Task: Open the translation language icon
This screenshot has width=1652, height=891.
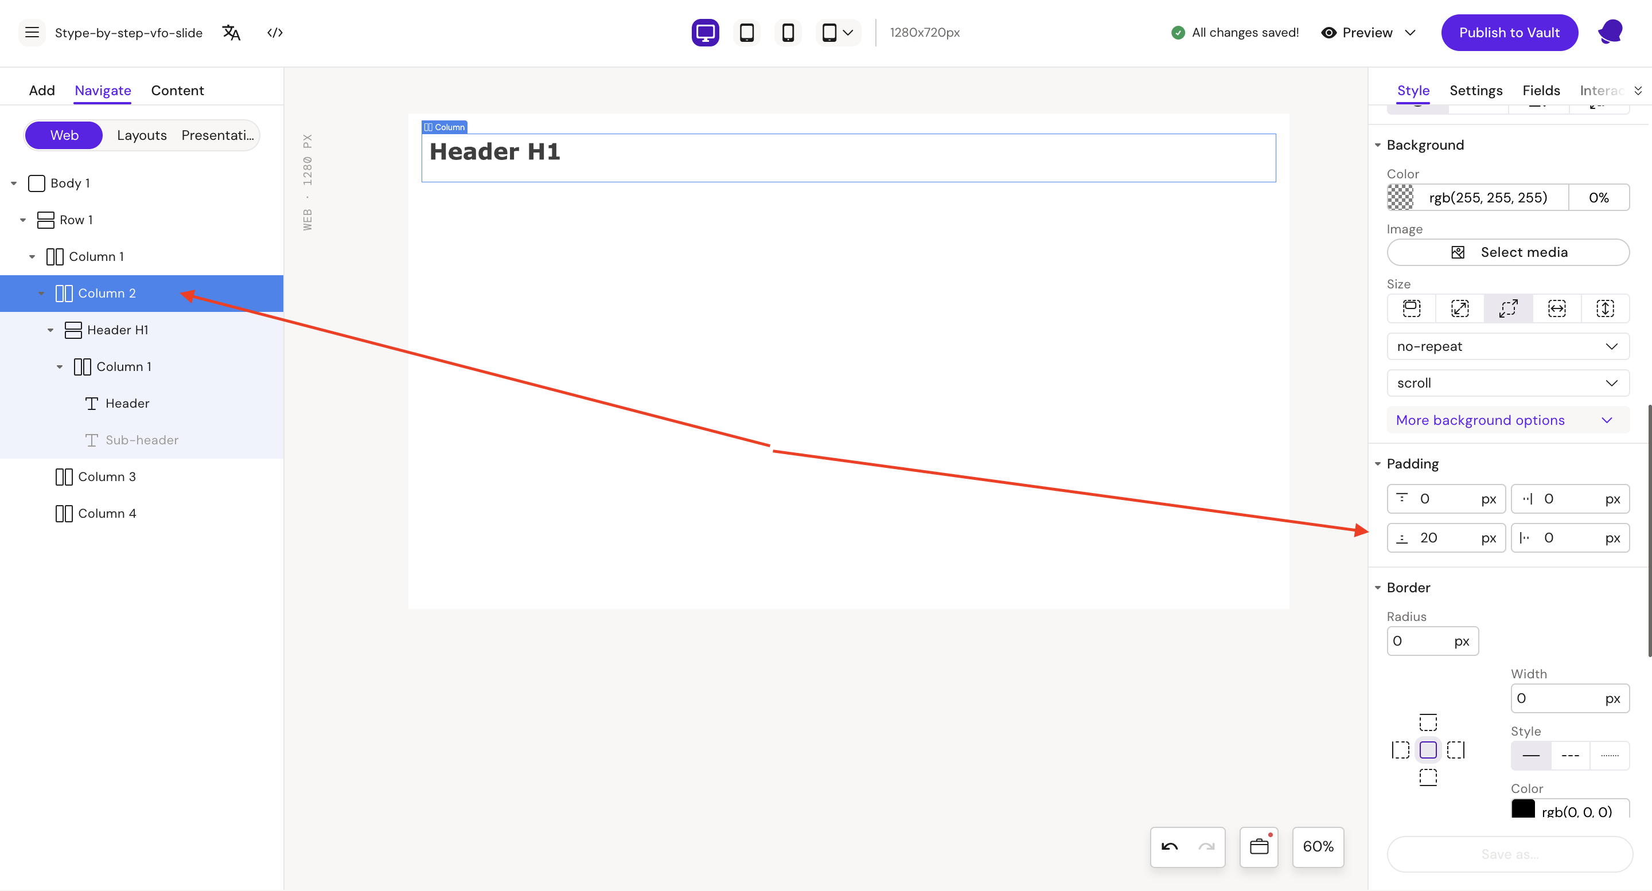Action: [231, 33]
